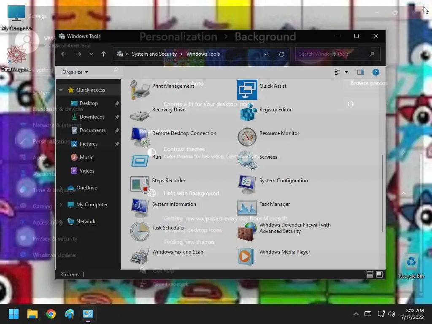The image size is (432, 324).
Task: Open the Remote Desktop Connection icon
Action: pyautogui.click(x=140, y=137)
